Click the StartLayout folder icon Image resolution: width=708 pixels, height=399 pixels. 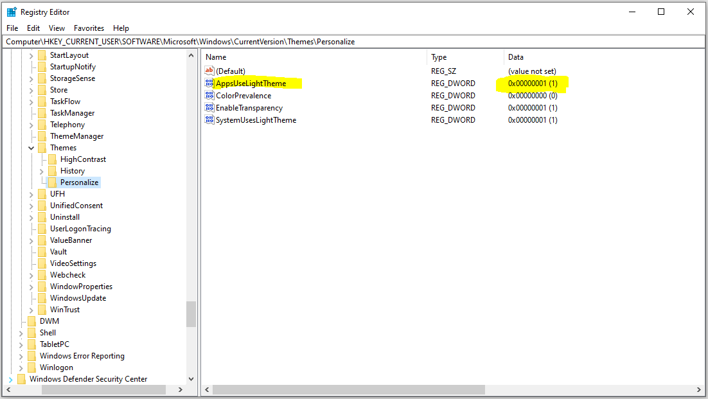click(42, 55)
